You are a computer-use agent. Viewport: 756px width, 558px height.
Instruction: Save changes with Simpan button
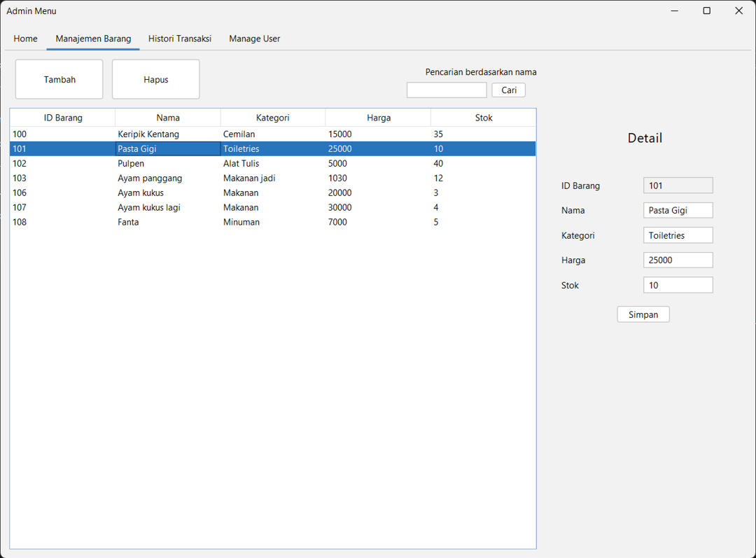tap(643, 314)
